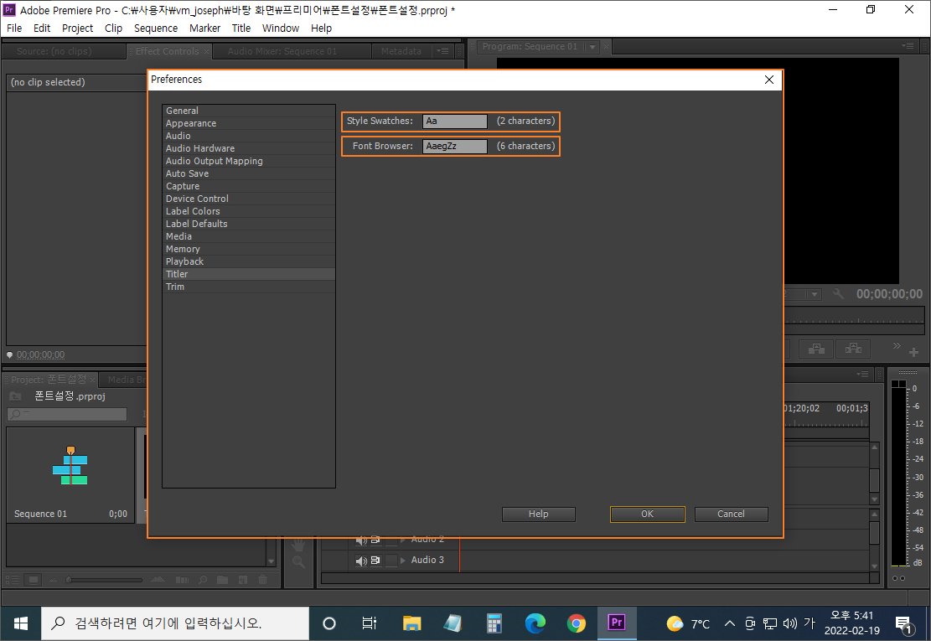Screen dimensions: 931x641
Task: Click the Lift button in Program monitor
Action: click(x=816, y=349)
